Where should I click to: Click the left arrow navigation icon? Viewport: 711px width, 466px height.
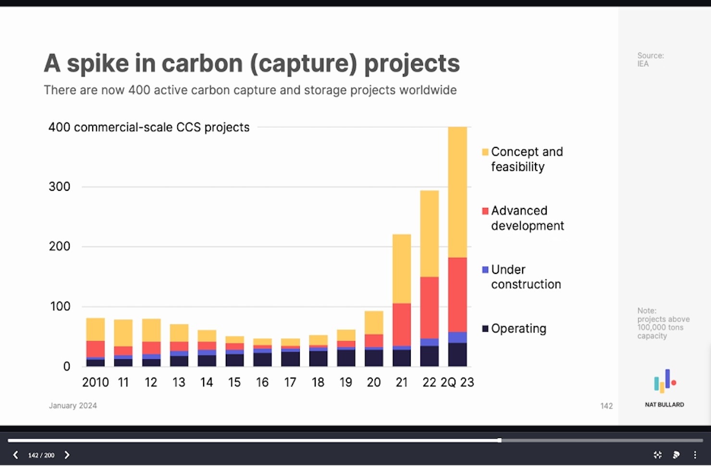pyautogui.click(x=15, y=455)
